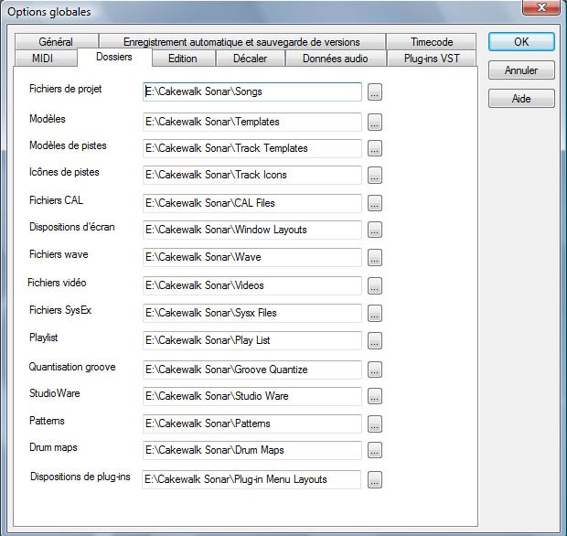Cancel with the Annuler button

pos(521,70)
